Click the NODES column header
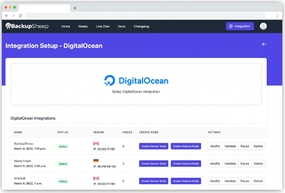This screenshot has width=285, height=193. point(127,132)
